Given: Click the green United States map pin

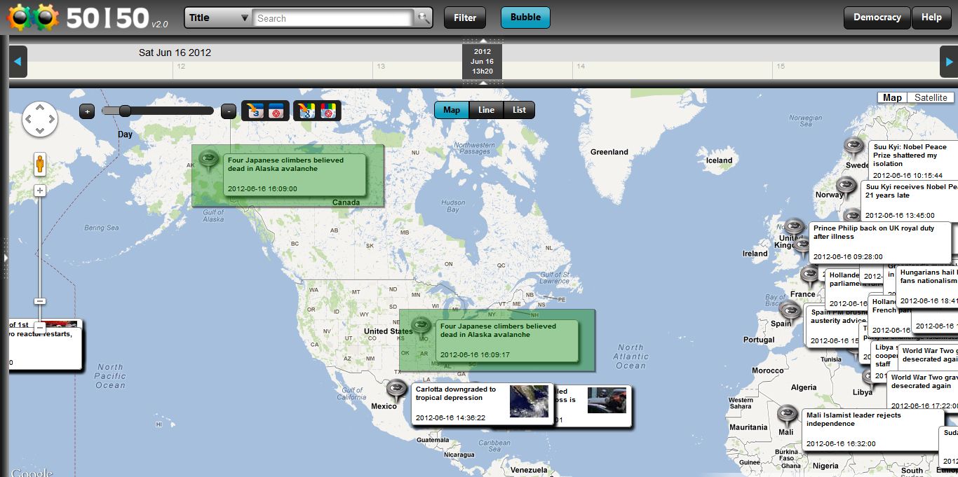Looking at the screenshot, I should pyautogui.click(x=421, y=326).
